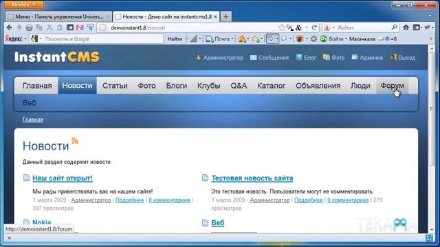
Task: Open the Фото item in main menu
Action: coord(146,86)
